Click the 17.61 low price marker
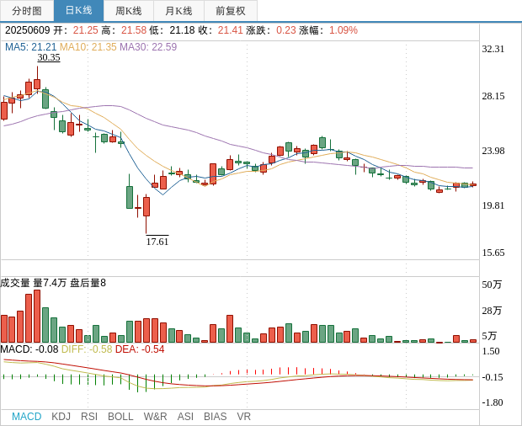This screenshot has width=522, height=426. 157,242
